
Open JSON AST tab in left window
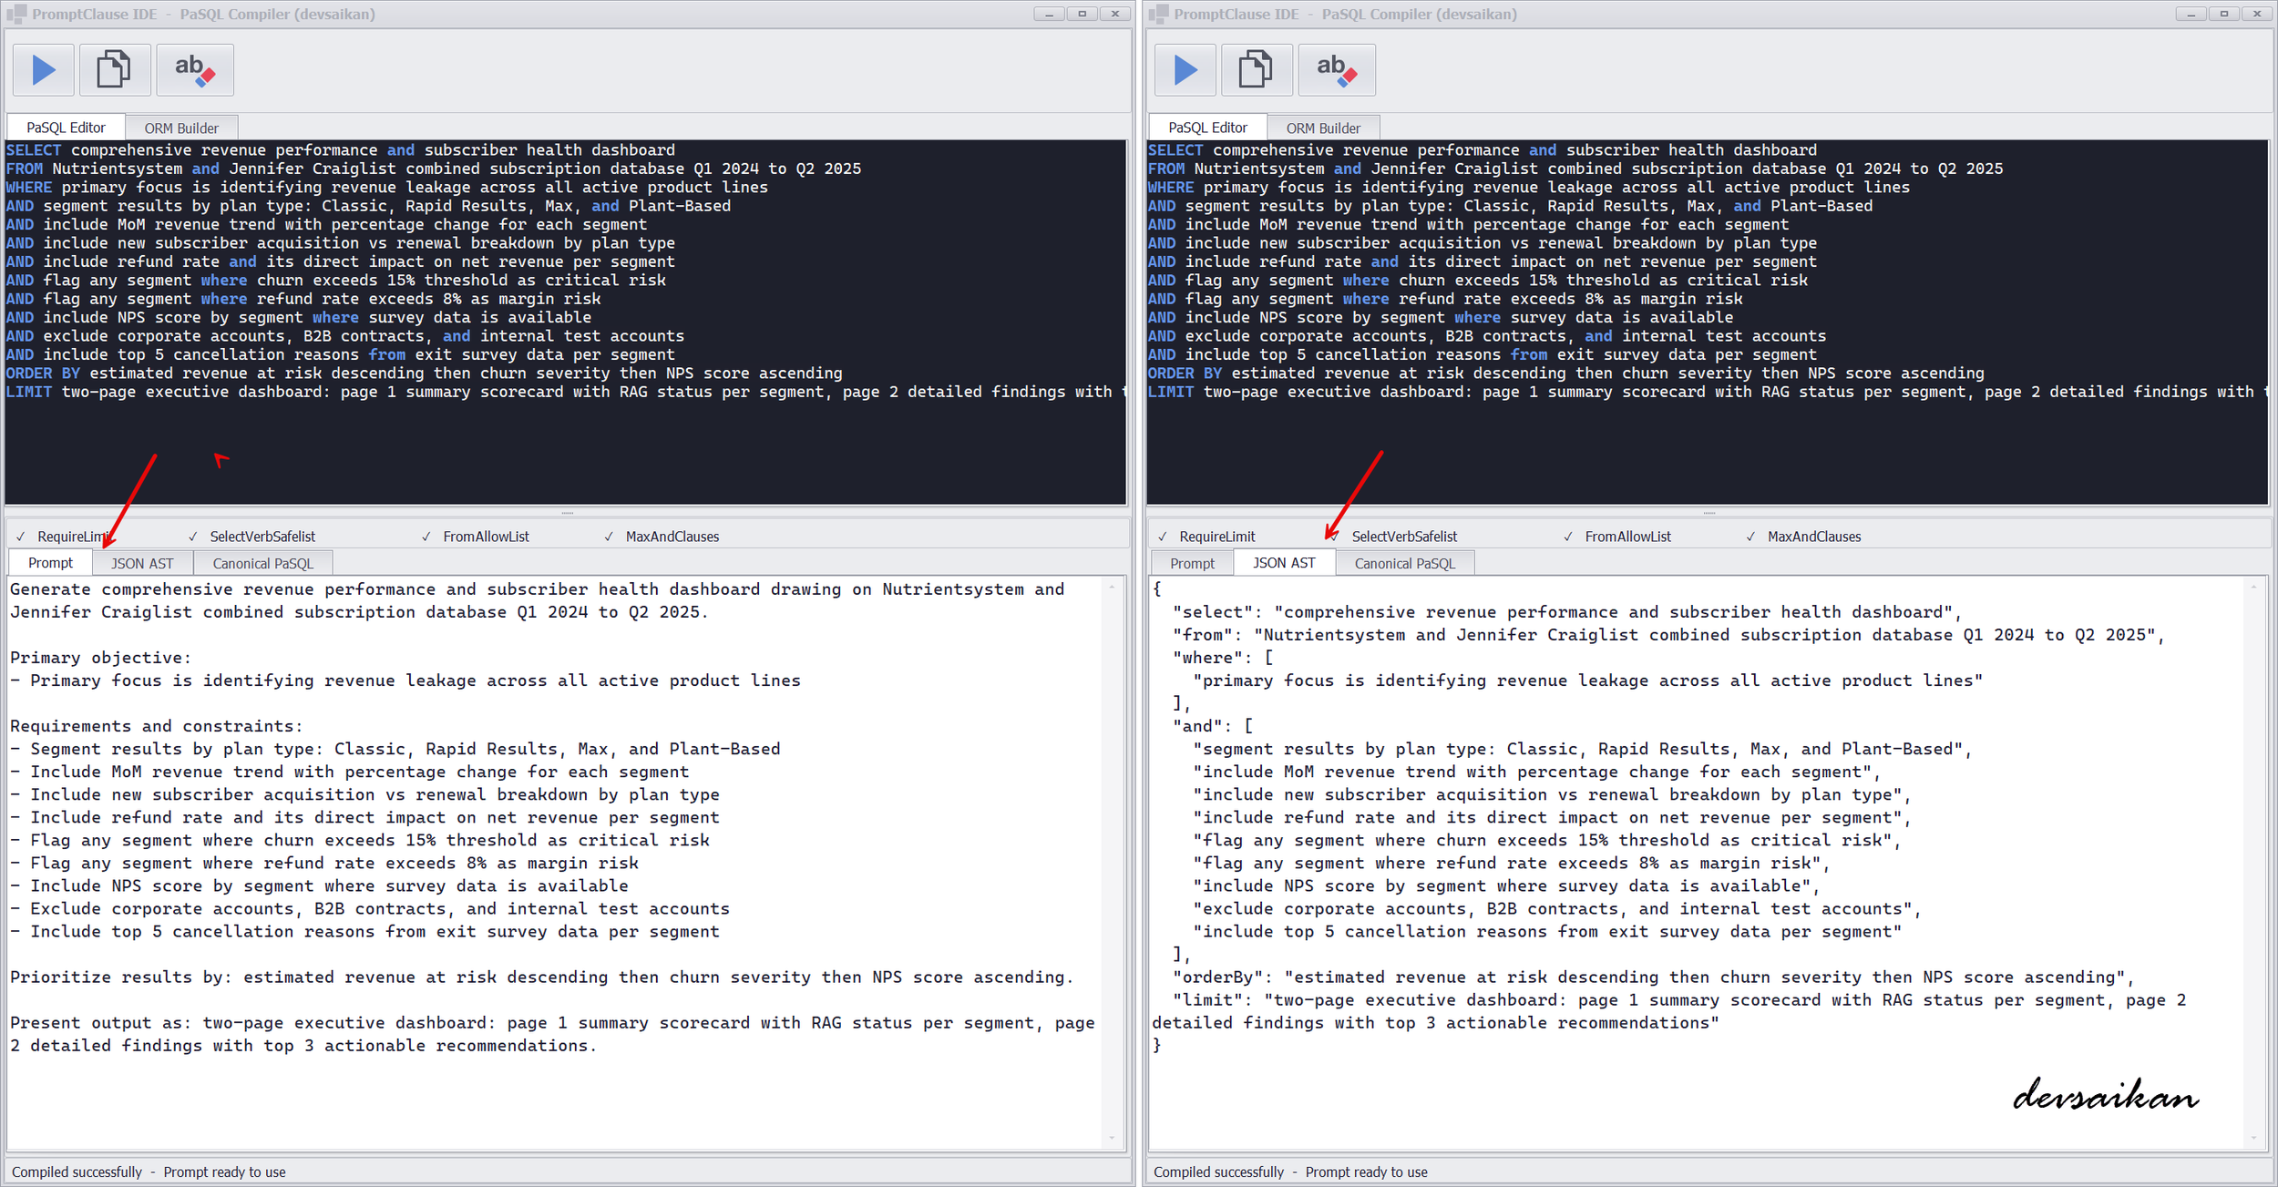point(142,563)
